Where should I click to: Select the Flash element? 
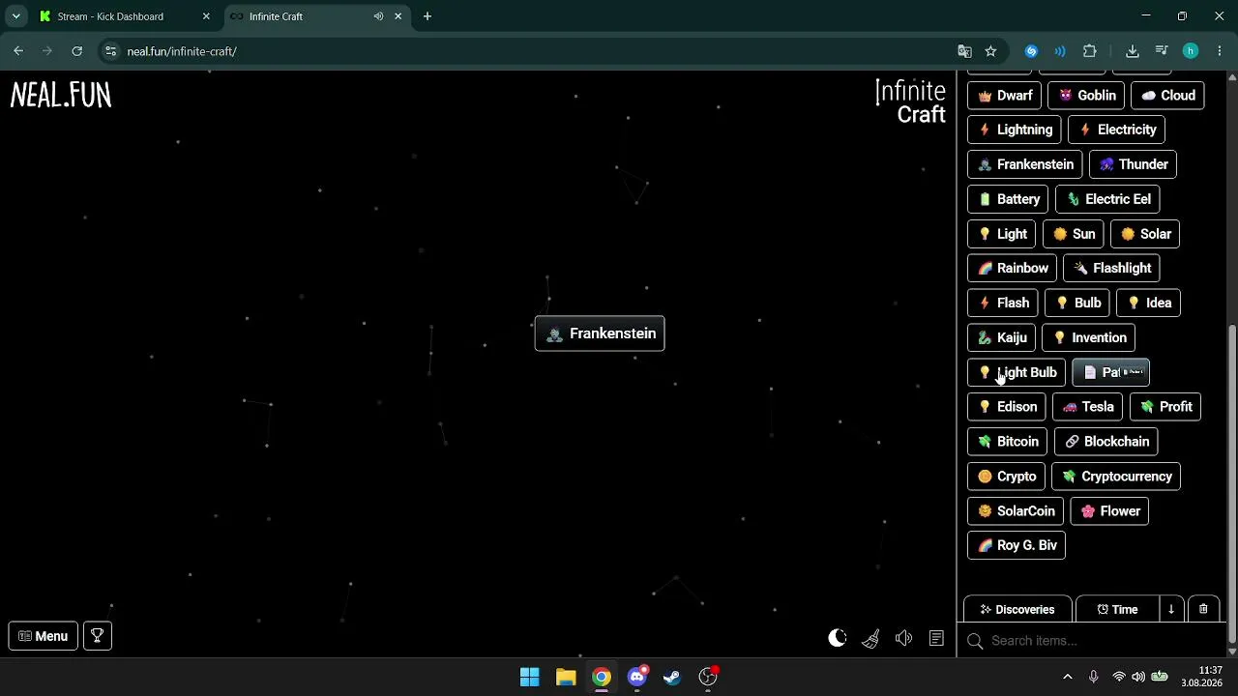click(1003, 303)
